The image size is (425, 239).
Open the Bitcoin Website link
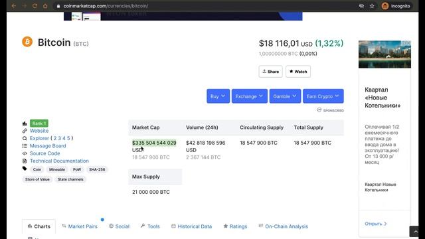pos(39,131)
